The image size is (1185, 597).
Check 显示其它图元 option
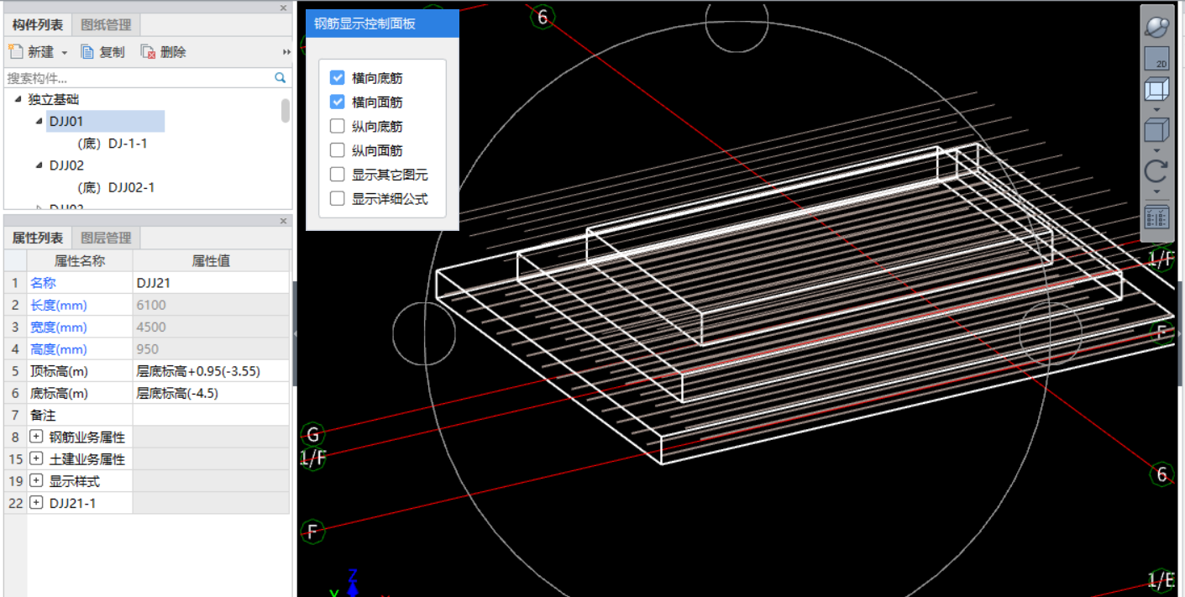click(338, 175)
